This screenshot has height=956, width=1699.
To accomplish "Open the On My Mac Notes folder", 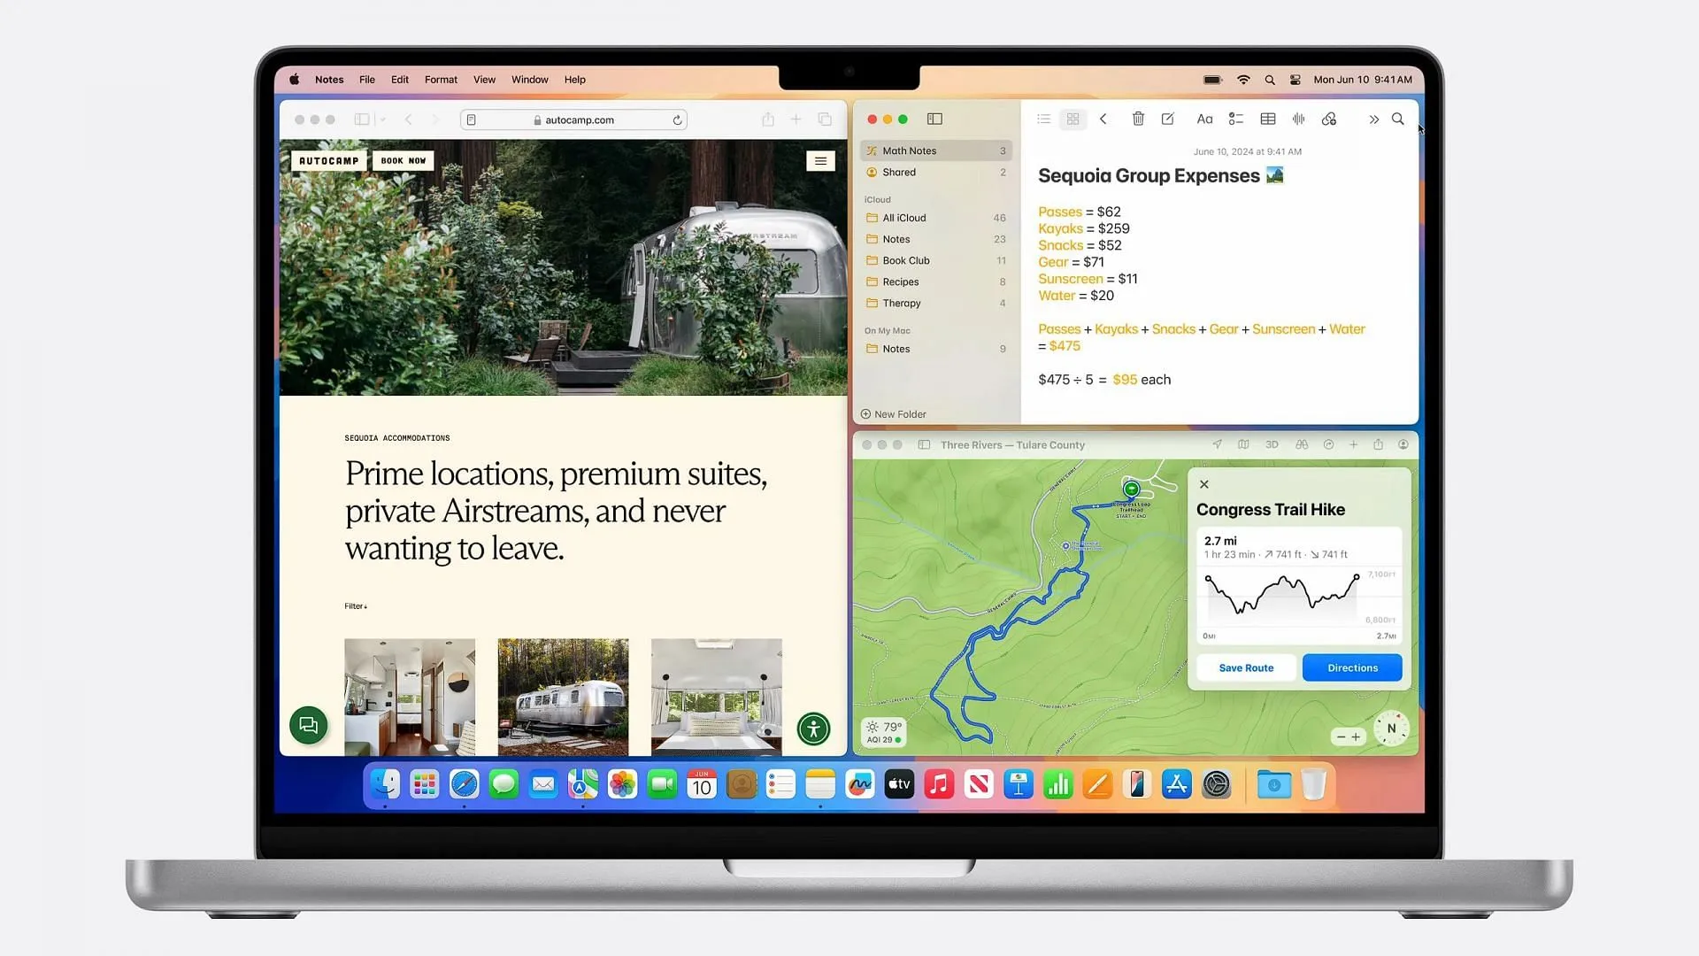I will 896,348.
